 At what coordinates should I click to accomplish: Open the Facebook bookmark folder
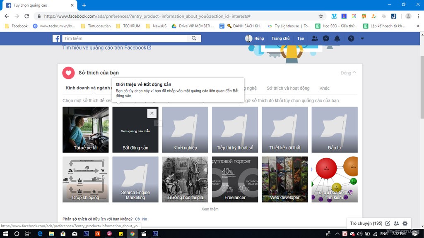pyautogui.click(x=16, y=26)
